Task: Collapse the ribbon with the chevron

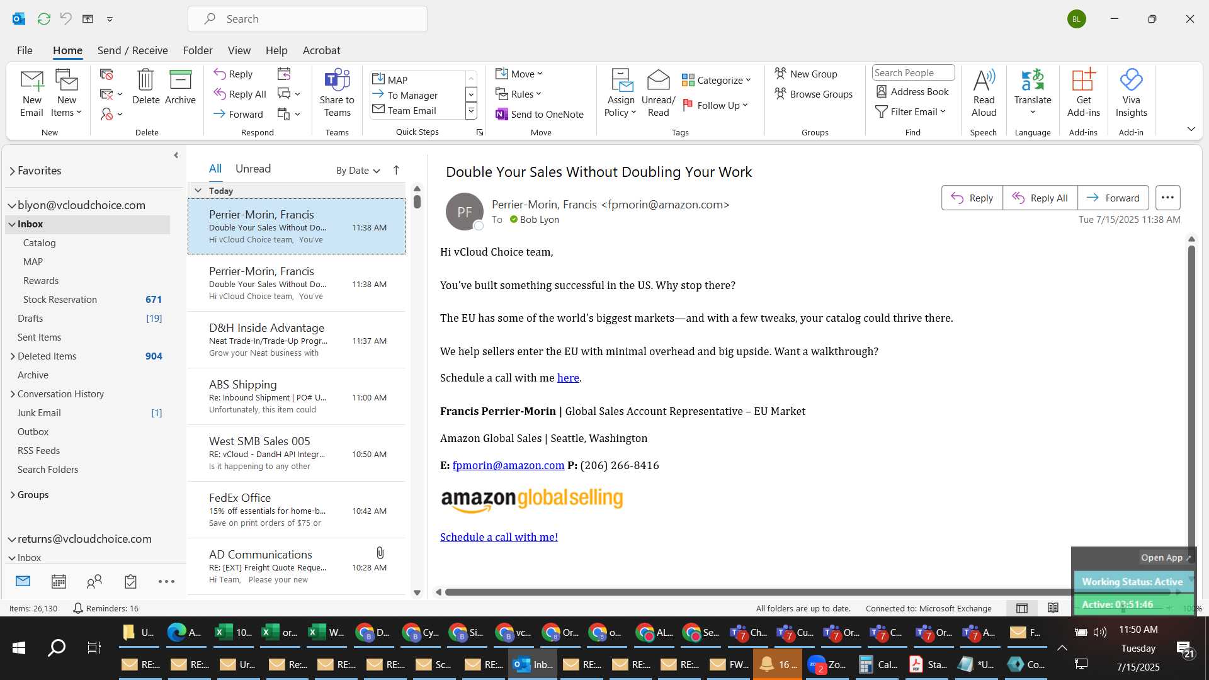Action: click(x=1191, y=129)
